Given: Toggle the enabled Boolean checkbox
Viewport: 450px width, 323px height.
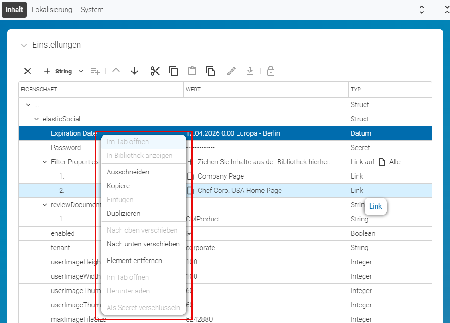Looking at the screenshot, I should pos(189,233).
